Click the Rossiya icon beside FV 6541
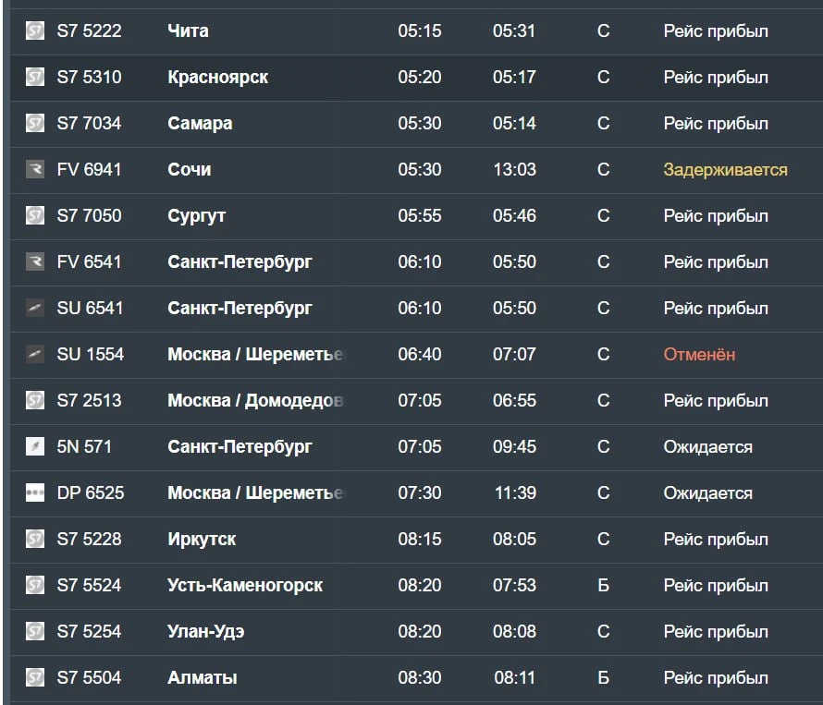Viewport: 823px width, 705px height. click(35, 261)
